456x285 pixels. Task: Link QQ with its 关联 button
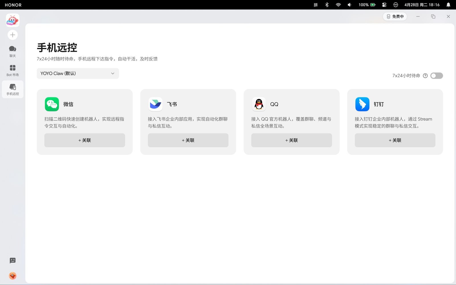point(292,140)
